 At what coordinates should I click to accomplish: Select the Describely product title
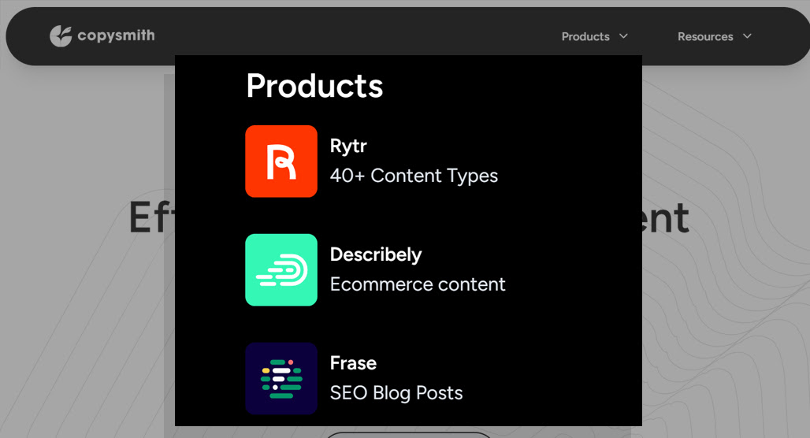376,254
